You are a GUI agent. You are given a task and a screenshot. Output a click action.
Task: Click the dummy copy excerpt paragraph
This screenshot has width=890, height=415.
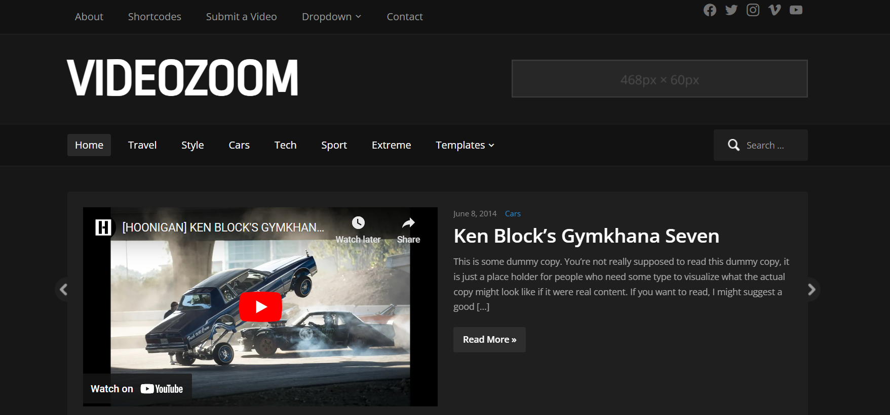click(622, 284)
